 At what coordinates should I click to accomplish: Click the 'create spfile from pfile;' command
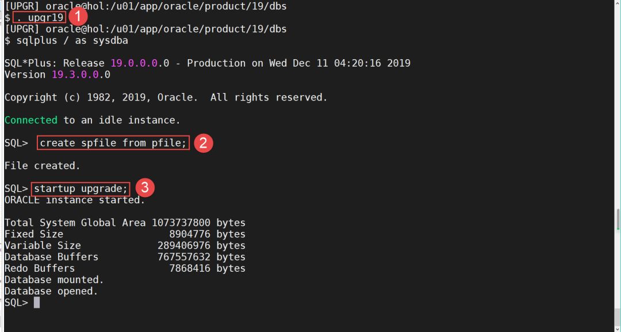tap(113, 143)
